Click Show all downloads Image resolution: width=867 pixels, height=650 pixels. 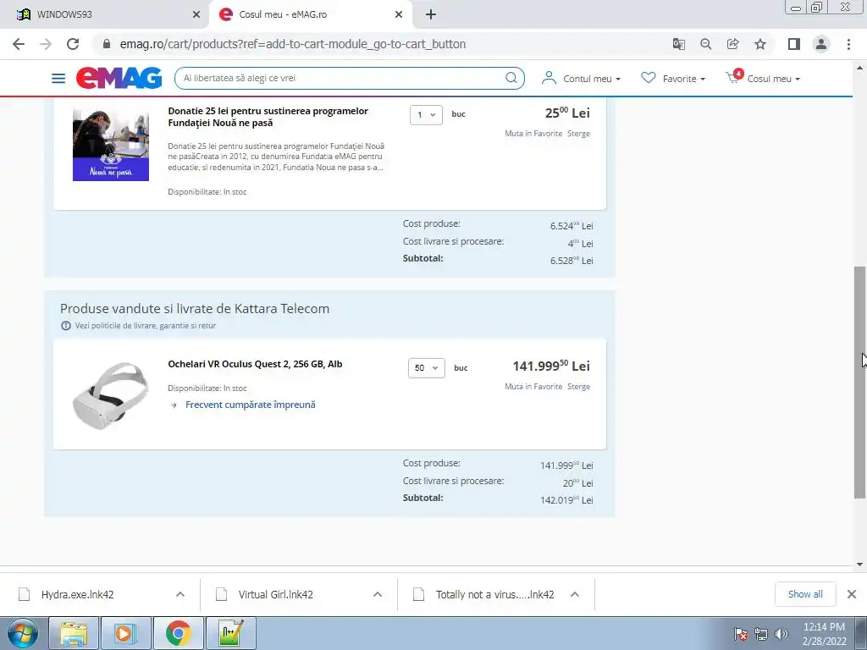click(x=805, y=594)
